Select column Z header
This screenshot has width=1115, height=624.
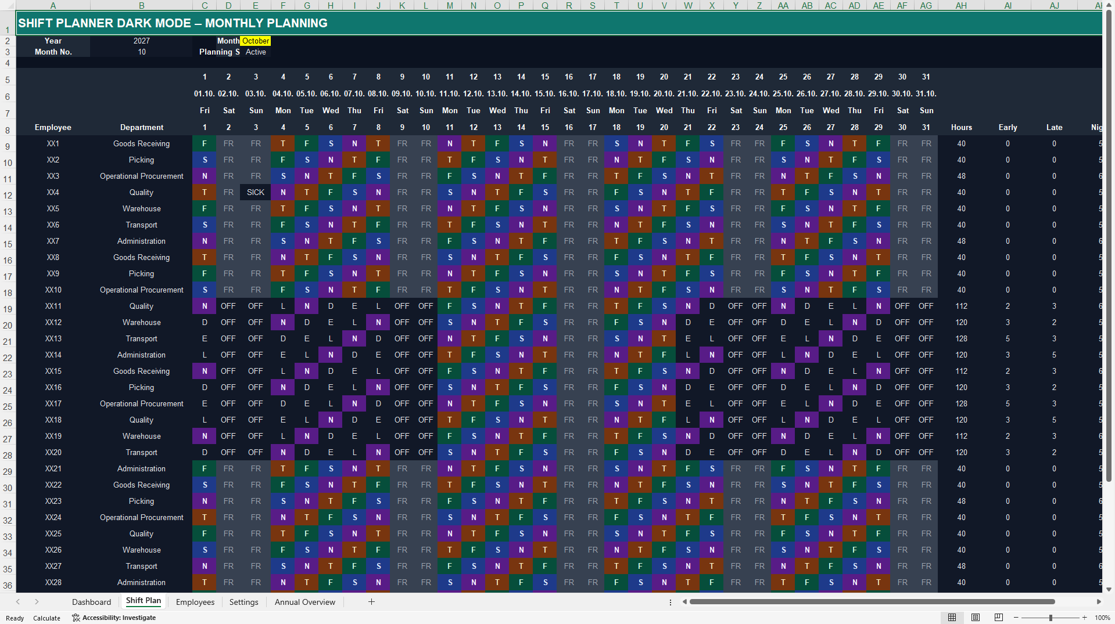pos(759,5)
